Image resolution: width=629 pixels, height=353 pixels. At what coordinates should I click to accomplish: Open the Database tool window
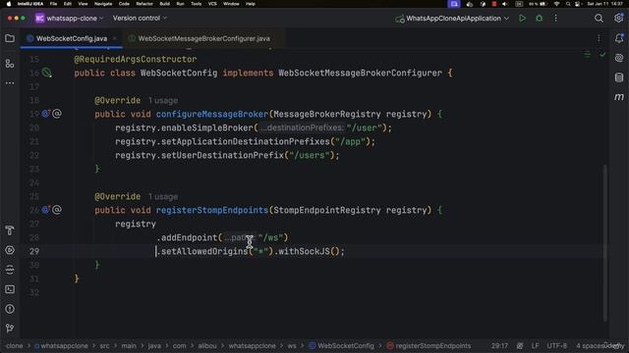tap(619, 77)
